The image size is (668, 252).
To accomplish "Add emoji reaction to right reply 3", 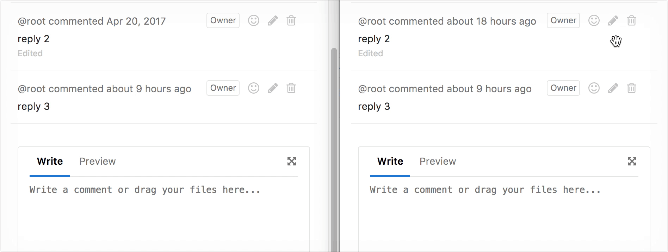I will 594,88.
